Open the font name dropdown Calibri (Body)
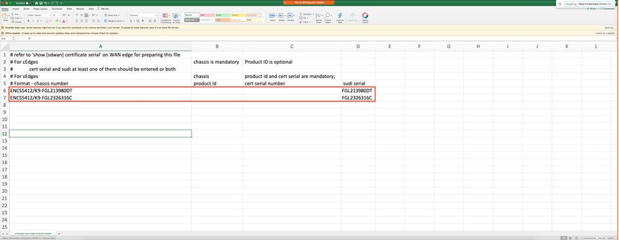This screenshot has height=240, width=619. [x=38, y=15]
